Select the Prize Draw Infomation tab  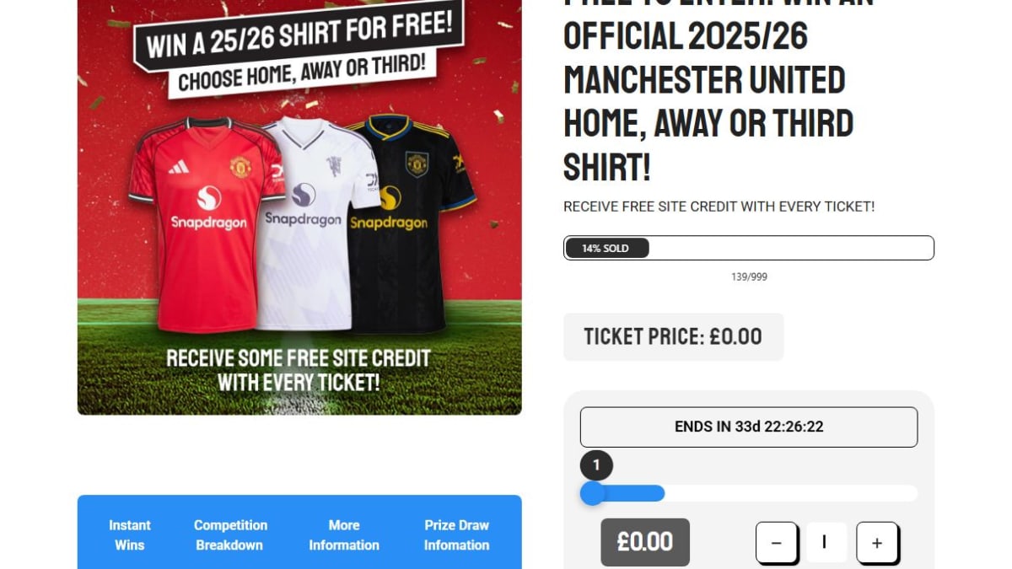point(456,534)
